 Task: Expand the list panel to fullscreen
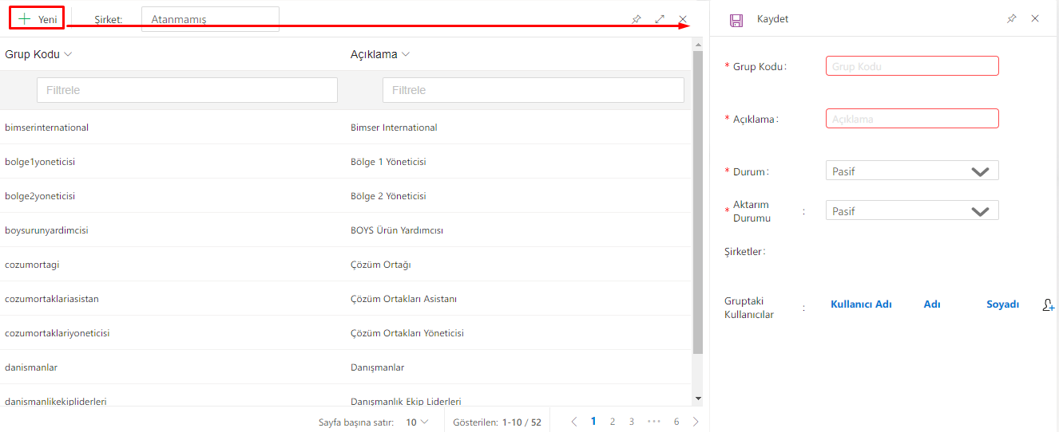point(660,19)
